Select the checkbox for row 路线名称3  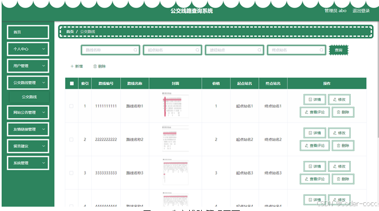pos(71,173)
